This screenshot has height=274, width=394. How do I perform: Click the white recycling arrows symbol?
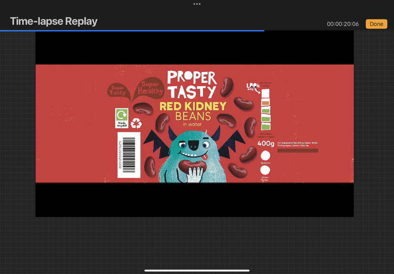click(x=136, y=123)
